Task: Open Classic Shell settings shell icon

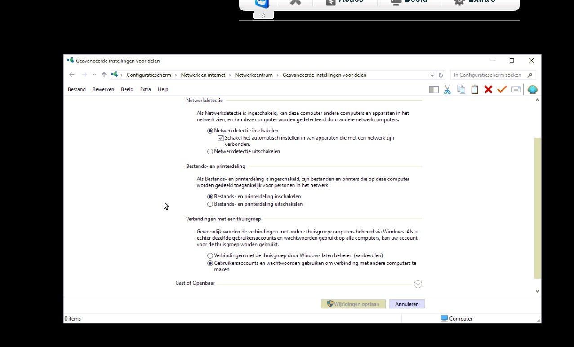Action: click(x=533, y=90)
